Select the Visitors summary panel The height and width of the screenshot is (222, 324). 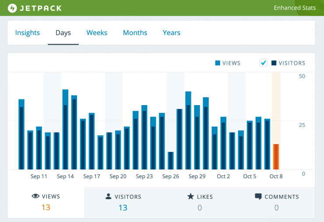click(123, 203)
